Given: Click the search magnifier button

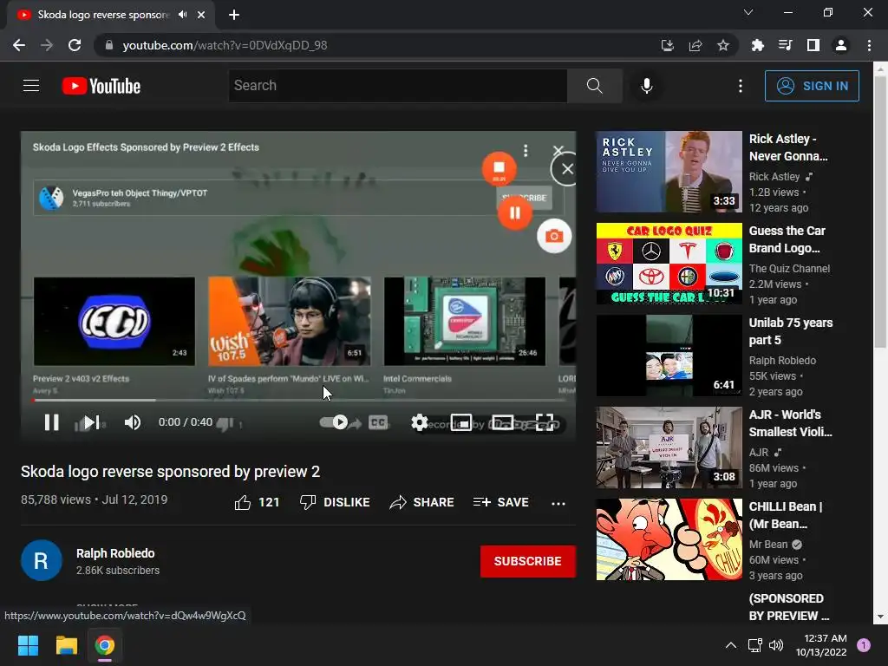Looking at the screenshot, I should 595,86.
